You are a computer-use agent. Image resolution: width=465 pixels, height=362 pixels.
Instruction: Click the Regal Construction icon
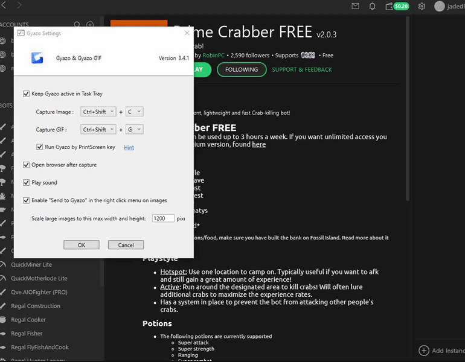(x=3, y=306)
